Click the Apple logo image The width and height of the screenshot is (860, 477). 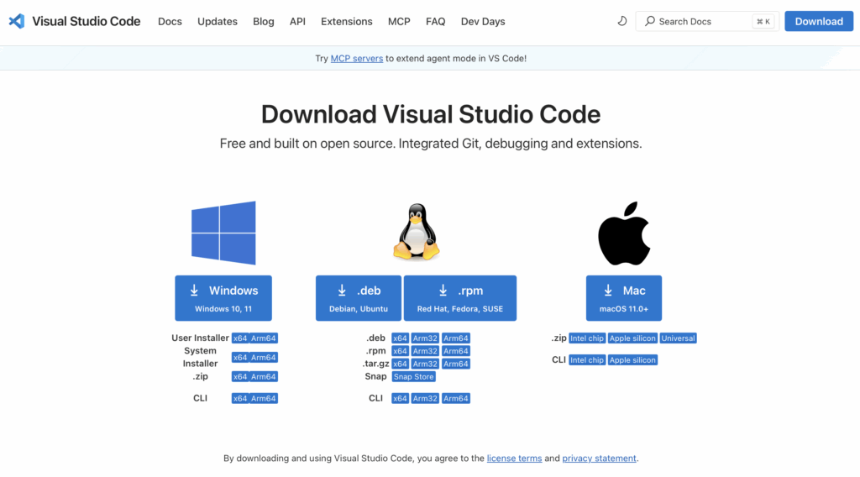click(624, 233)
